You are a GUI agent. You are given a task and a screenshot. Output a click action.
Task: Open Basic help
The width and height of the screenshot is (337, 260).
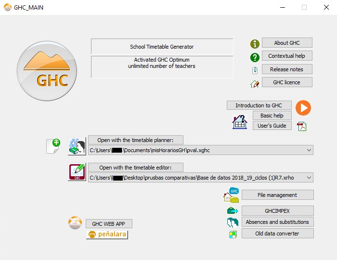tap(272, 116)
